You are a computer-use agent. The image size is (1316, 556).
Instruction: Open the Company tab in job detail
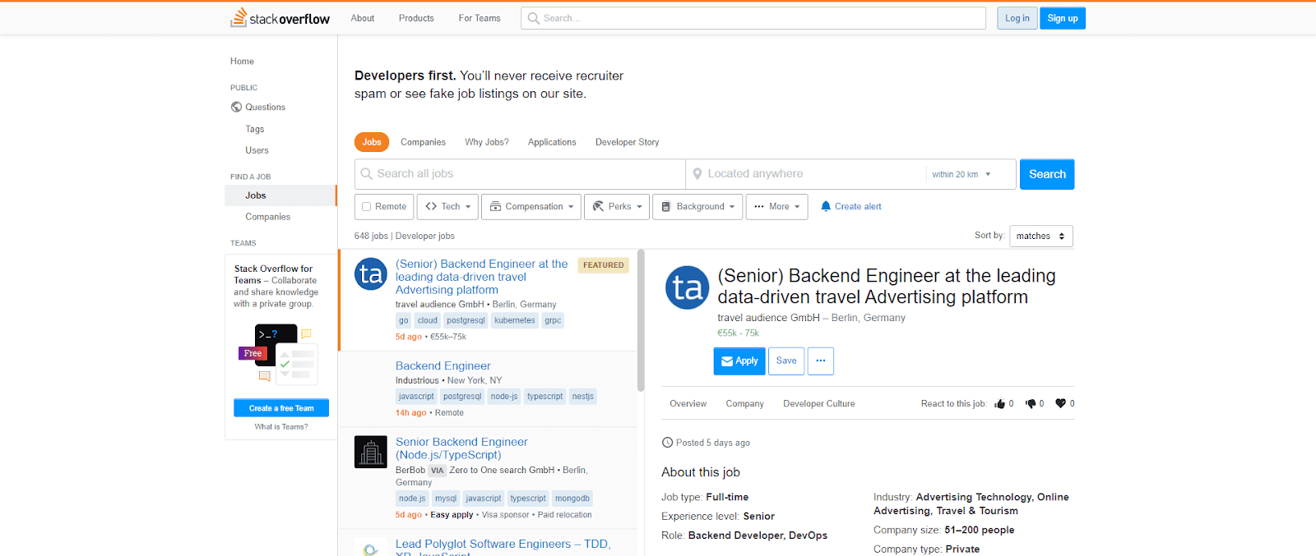tap(745, 404)
